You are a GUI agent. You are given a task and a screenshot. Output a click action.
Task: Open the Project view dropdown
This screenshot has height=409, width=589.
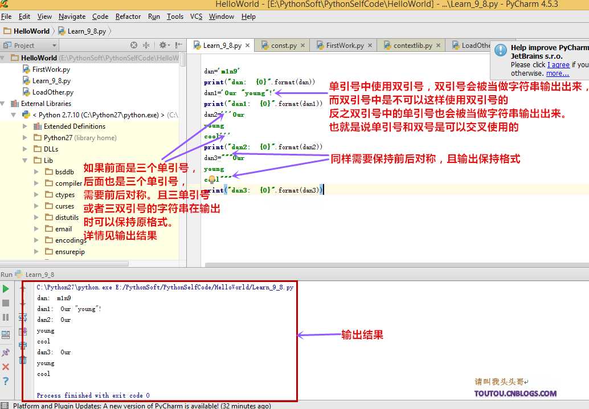(55, 46)
